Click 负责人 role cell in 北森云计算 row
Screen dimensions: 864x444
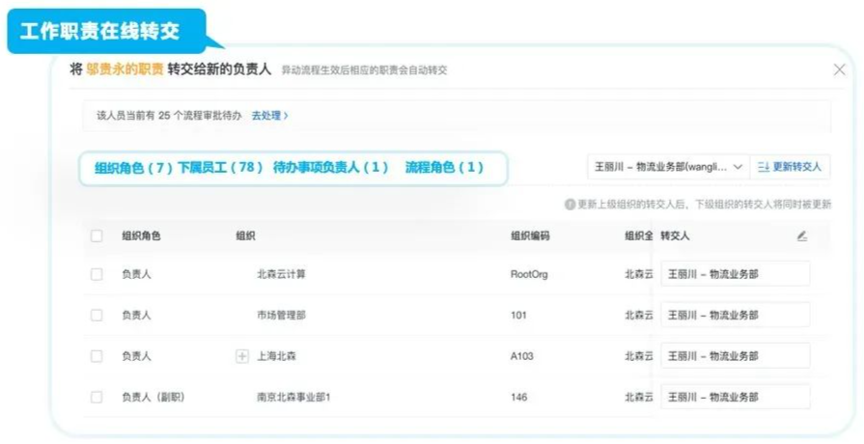tap(136, 274)
